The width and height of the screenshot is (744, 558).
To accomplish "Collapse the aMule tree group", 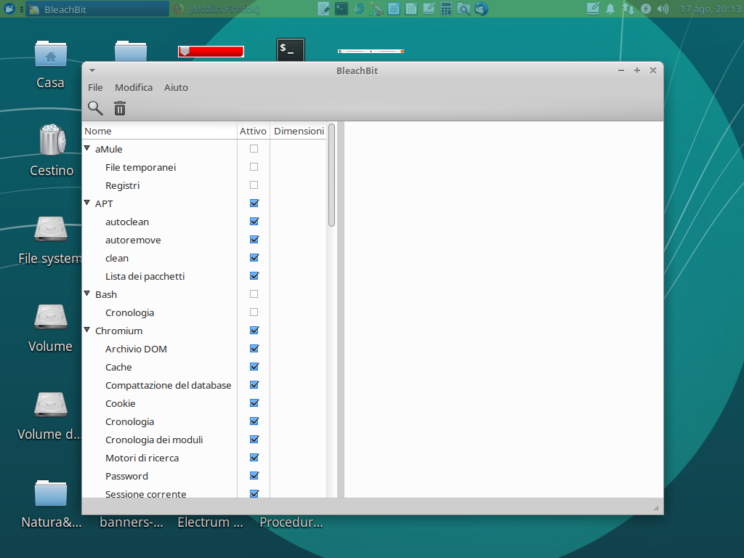I will [x=87, y=148].
